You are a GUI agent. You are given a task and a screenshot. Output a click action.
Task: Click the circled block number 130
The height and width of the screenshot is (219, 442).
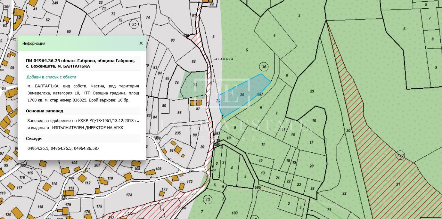pos(400,155)
